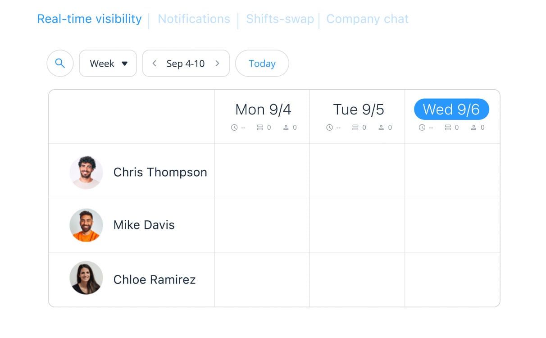Open the search field

[60, 63]
